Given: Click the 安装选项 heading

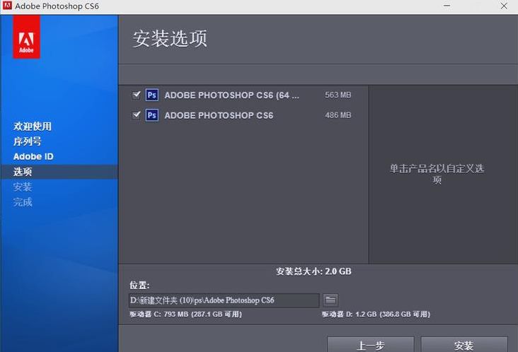Looking at the screenshot, I should point(170,39).
